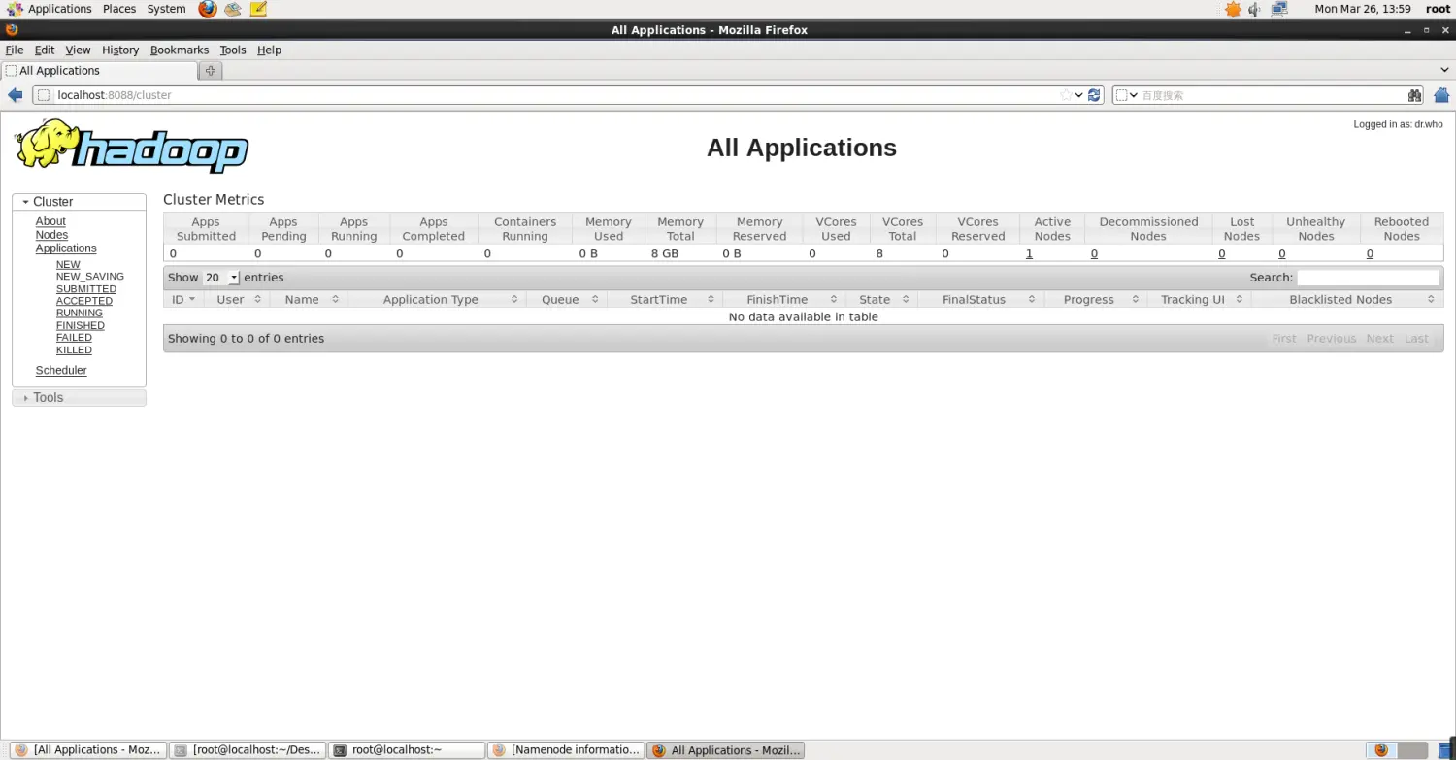Viewport: 1456px width, 760px height.
Task: Go to the Firefox home page icon
Action: (x=1441, y=95)
